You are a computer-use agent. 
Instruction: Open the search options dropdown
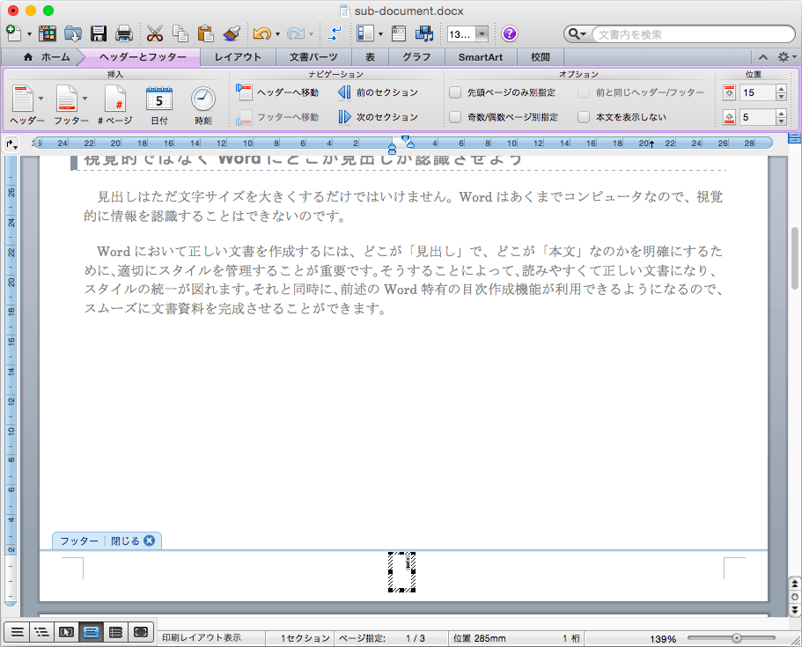coord(578,34)
